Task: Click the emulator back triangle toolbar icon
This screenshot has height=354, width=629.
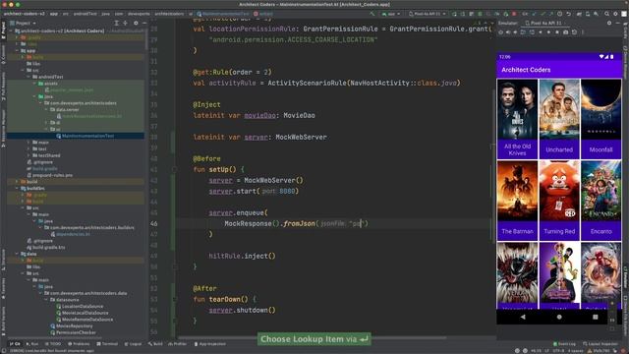Action: tap(541, 32)
